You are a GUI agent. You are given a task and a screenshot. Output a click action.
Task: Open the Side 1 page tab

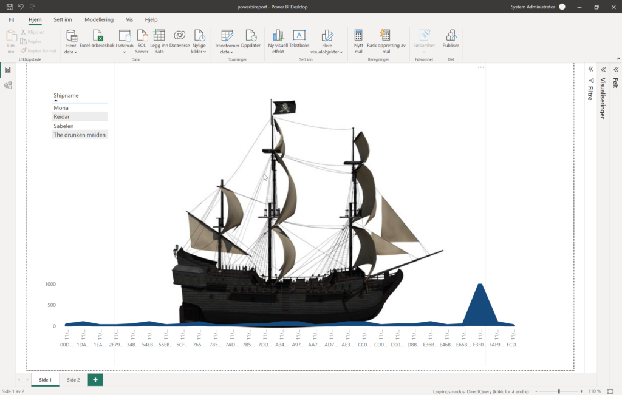point(45,380)
